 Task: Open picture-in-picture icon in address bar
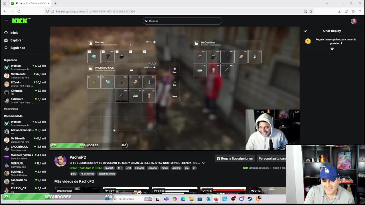(x=305, y=11)
